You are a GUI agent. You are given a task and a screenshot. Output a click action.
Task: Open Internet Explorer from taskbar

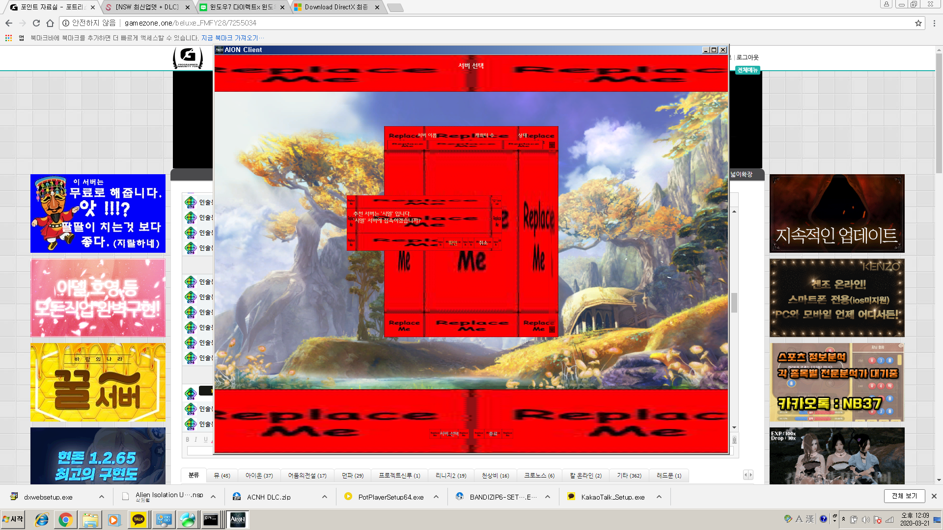point(42,519)
